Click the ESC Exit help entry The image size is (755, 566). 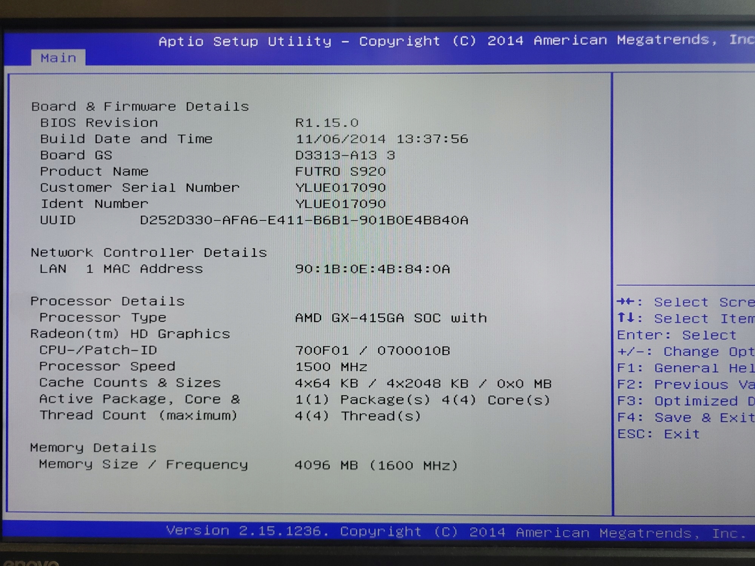point(658,434)
